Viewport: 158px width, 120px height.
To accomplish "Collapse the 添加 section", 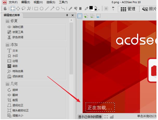I will coord(8,45).
